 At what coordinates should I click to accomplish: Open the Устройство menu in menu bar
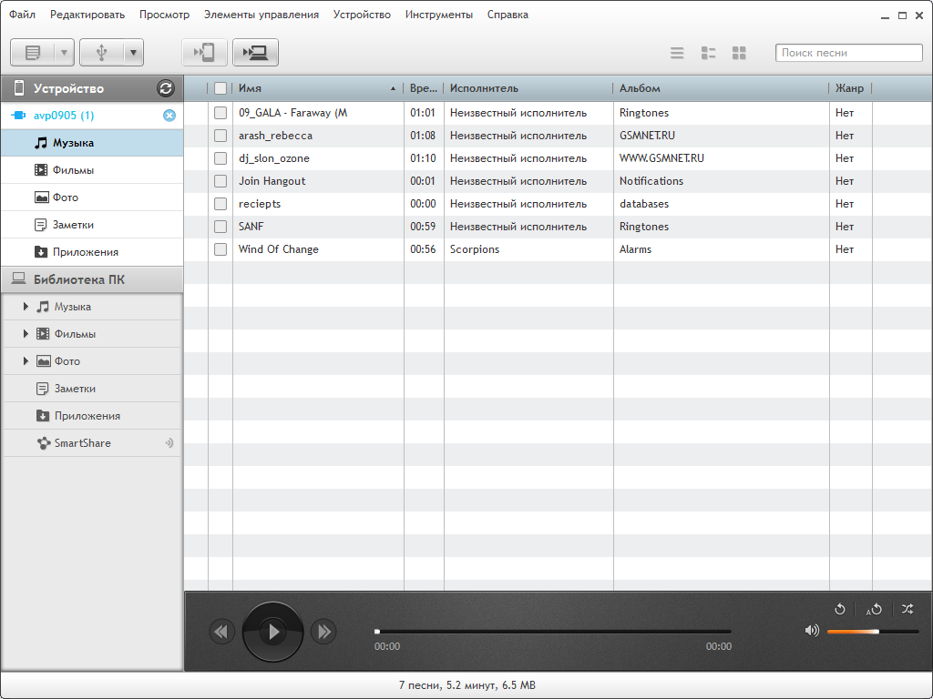(x=362, y=15)
